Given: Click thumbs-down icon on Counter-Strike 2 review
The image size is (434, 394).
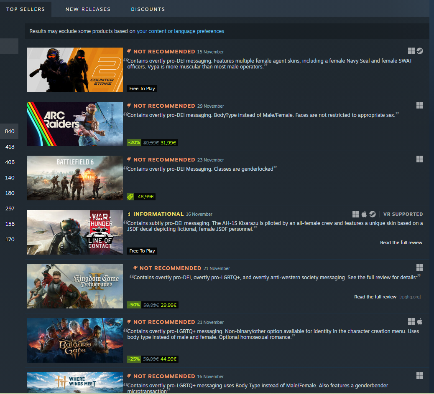Looking at the screenshot, I should 129,51.
